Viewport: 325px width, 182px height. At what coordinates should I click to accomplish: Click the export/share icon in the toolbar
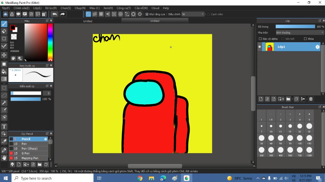(x=12, y=14)
